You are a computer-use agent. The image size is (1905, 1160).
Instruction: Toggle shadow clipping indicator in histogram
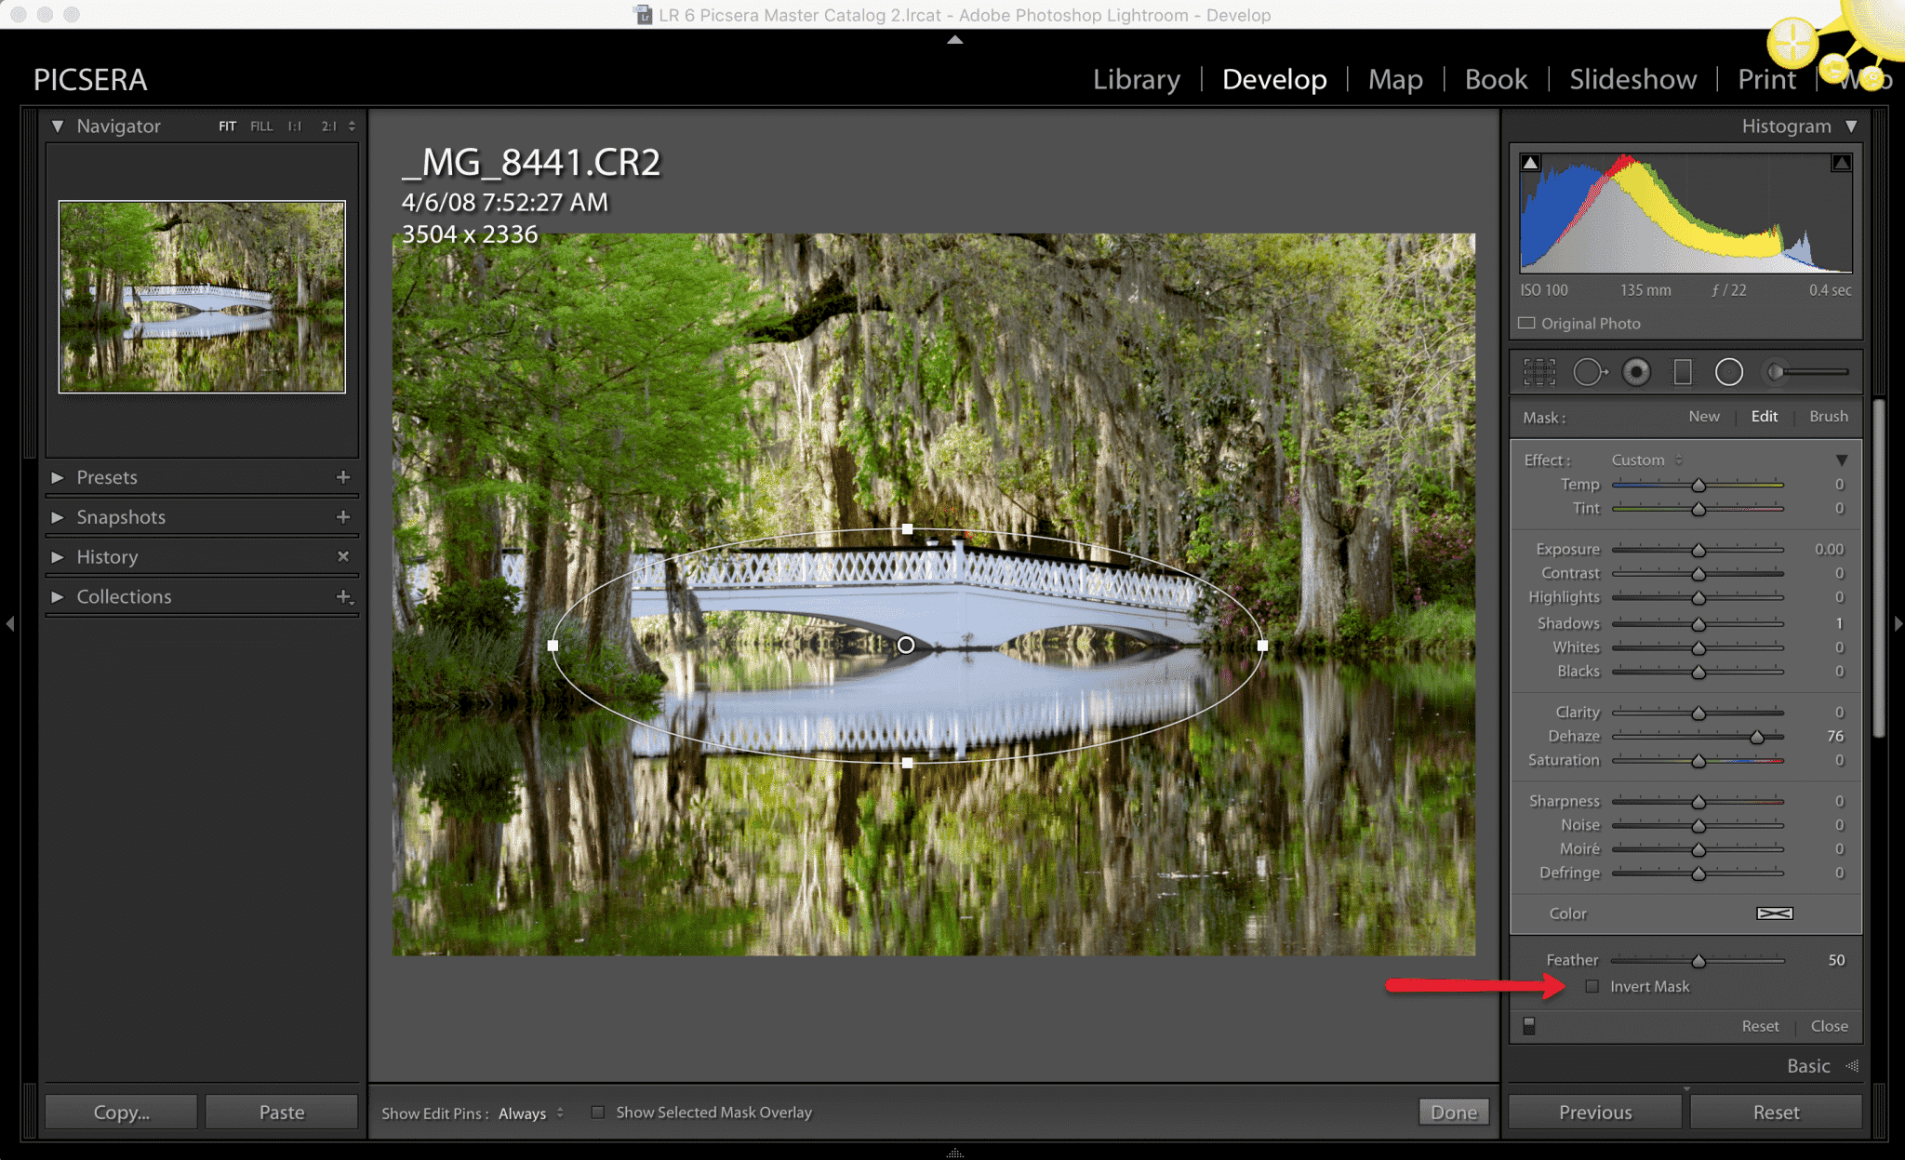[x=1530, y=163]
